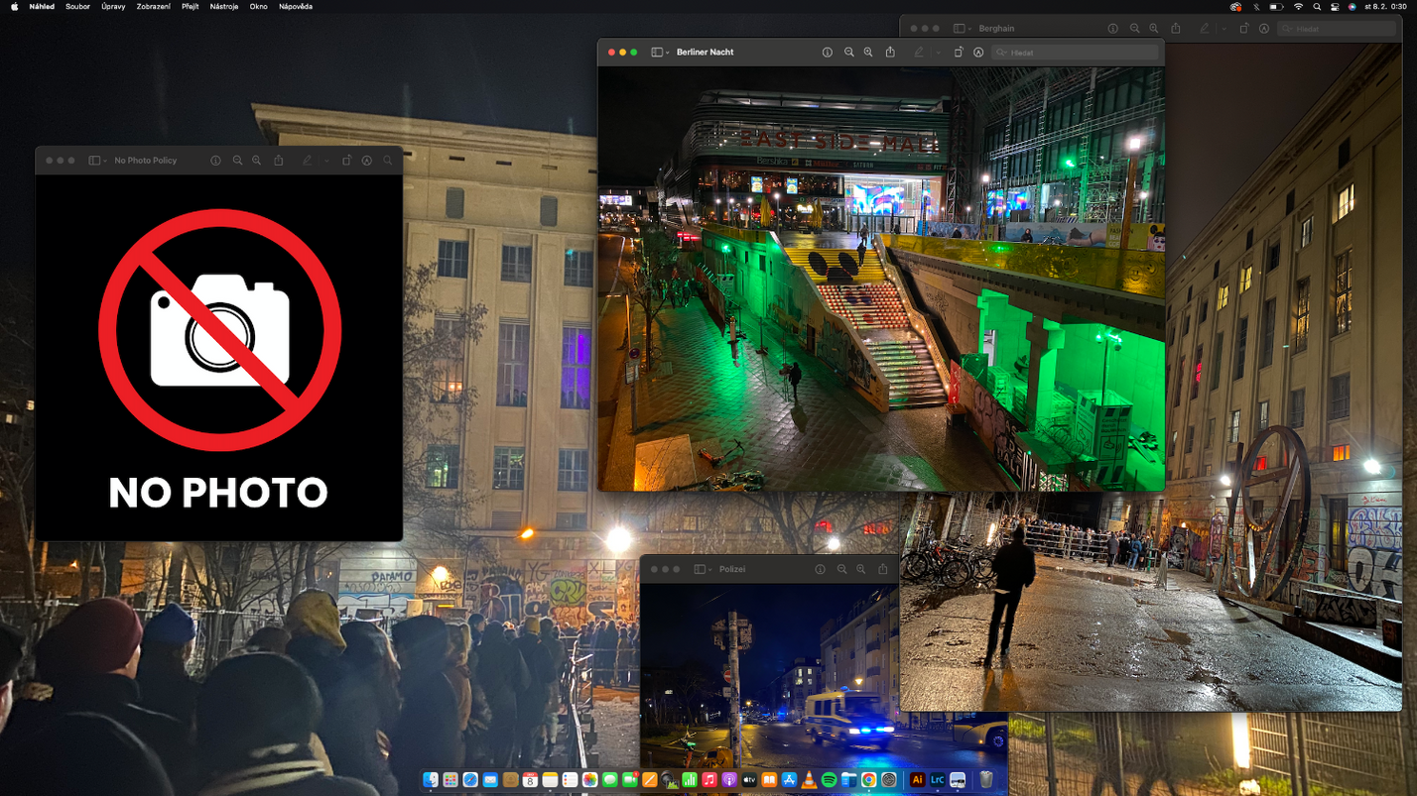Open the Apple menu
The height and width of the screenshot is (796, 1417).
14,7
